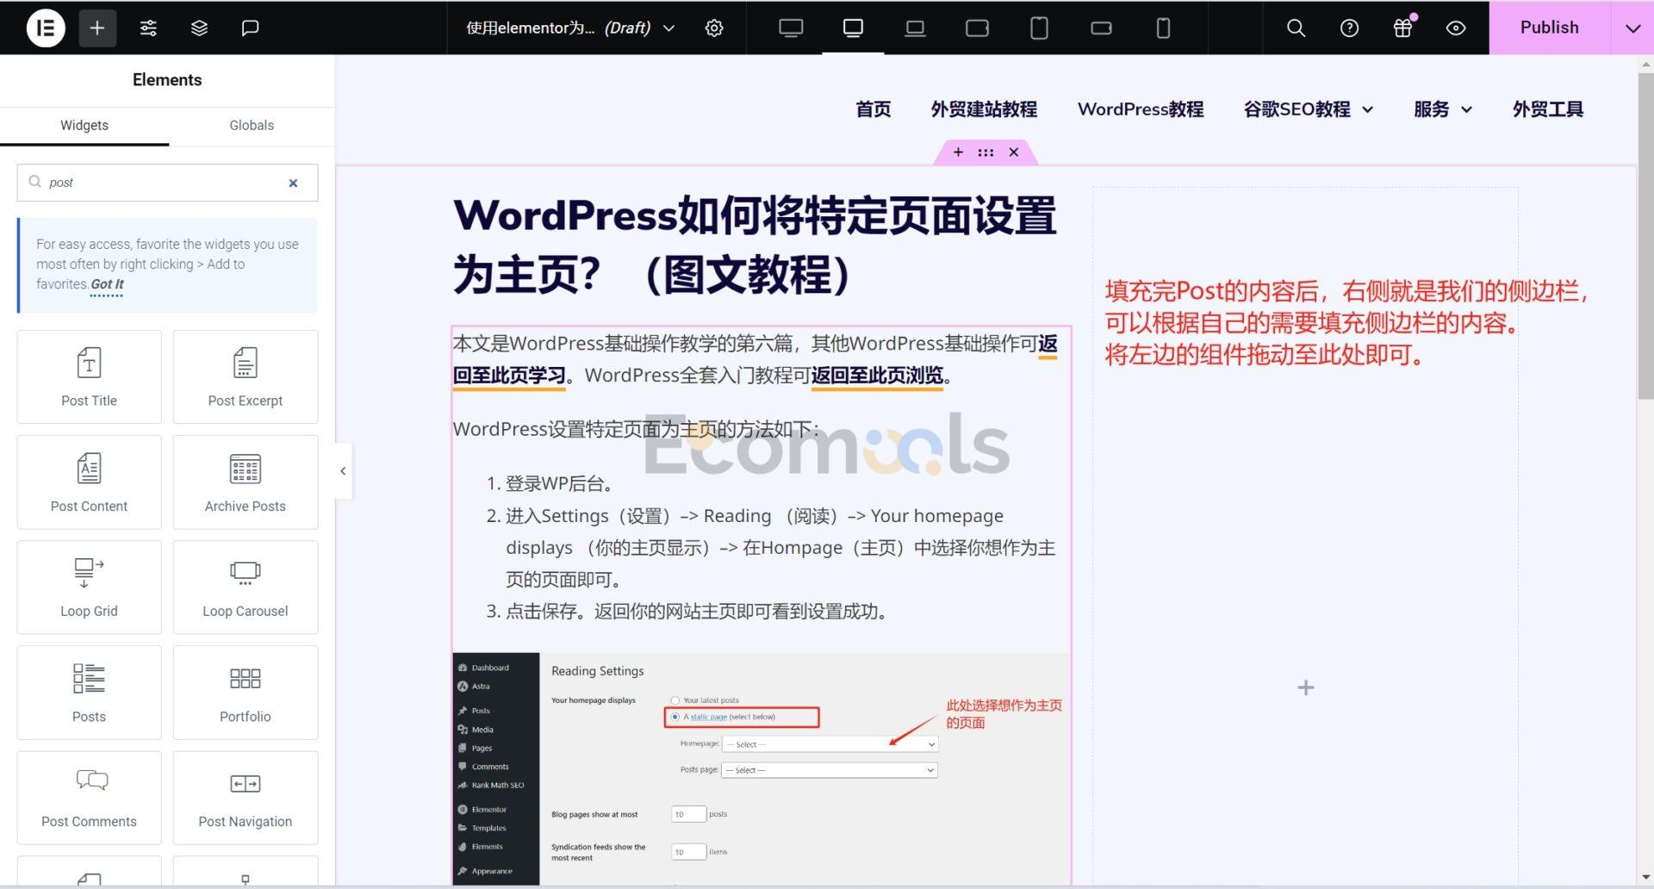1654x889 pixels.
Task: Select tablet portrait responsive mode
Action: pyautogui.click(x=1039, y=28)
